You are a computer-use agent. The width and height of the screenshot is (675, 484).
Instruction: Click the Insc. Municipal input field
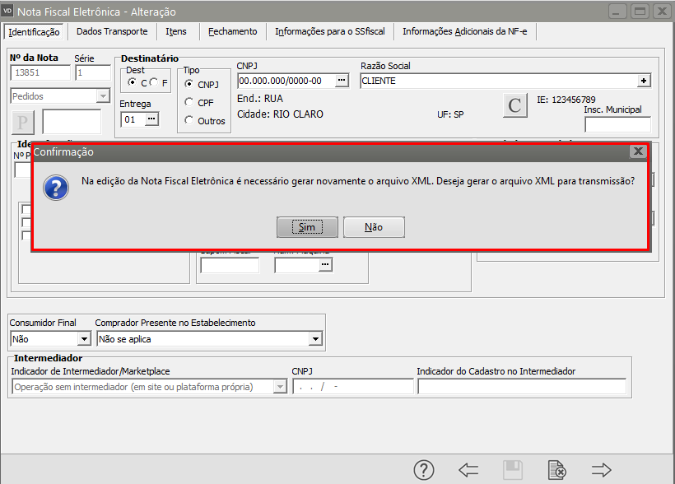(x=617, y=124)
